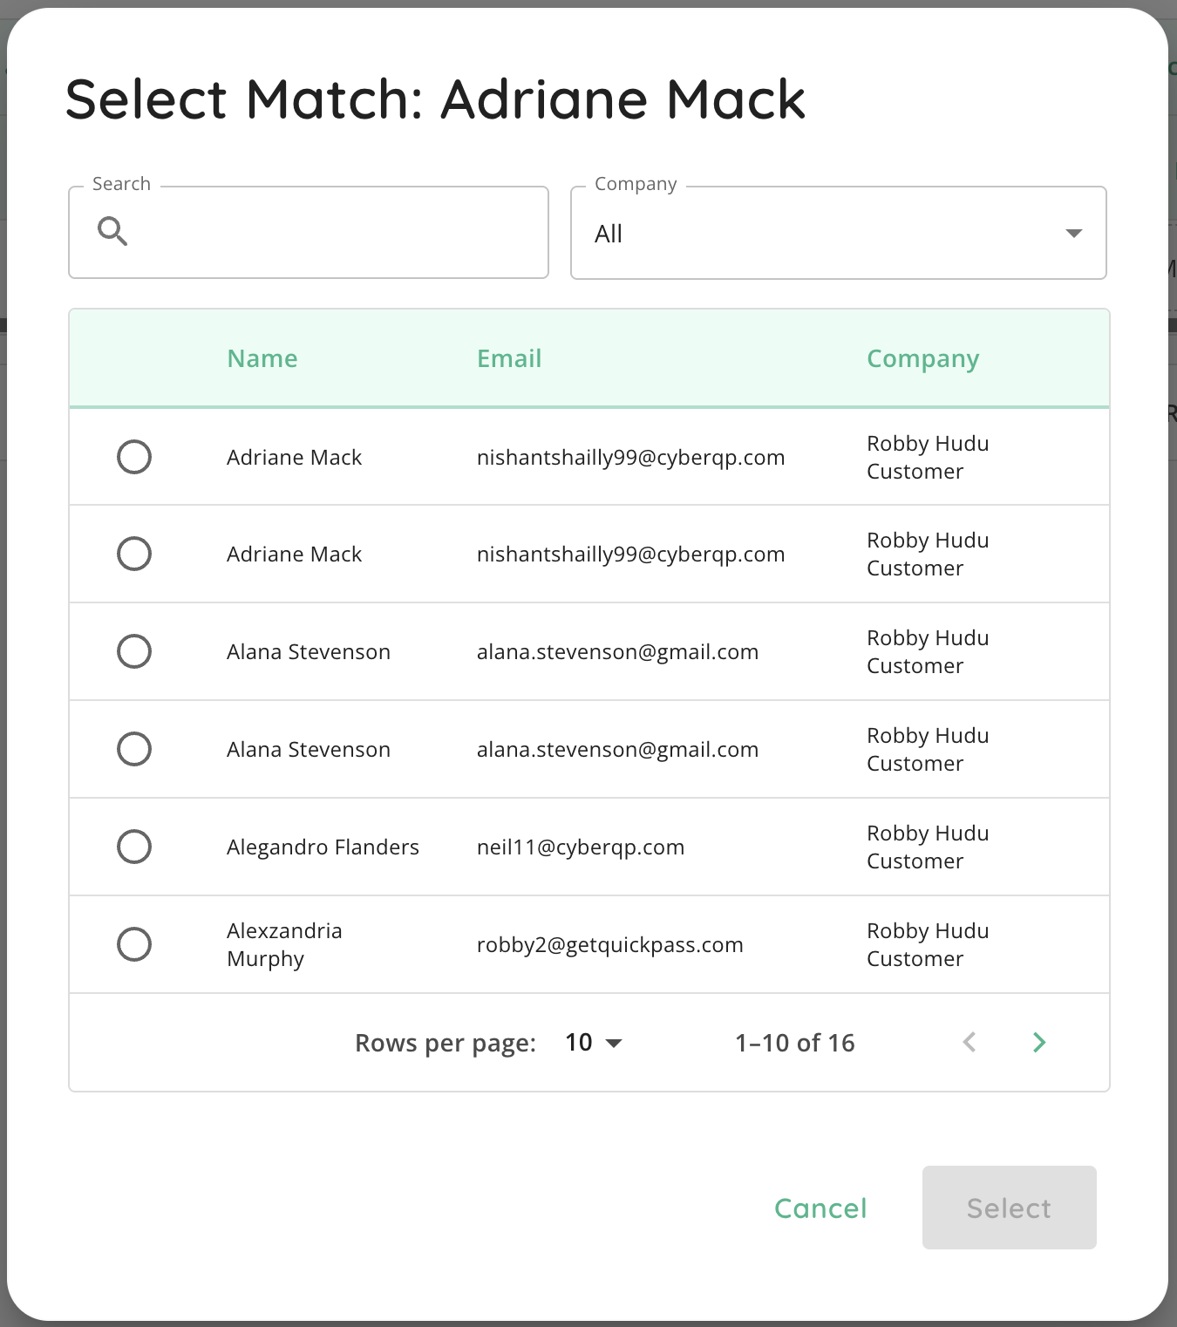The width and height of the screenshot is (1177, 1327).
Task: Focus the Search input field
Action: point(309,233)
